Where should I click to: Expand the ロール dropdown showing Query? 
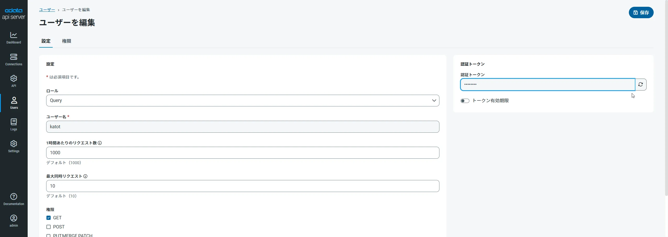click(x=243, y=101)
